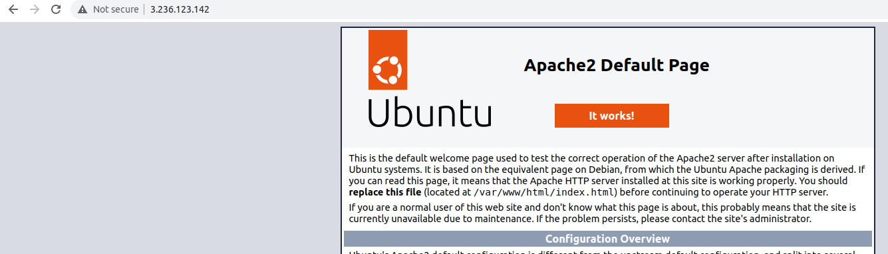Go back using the browser back arrow
The image size is (888, 254).
[13, 9]
